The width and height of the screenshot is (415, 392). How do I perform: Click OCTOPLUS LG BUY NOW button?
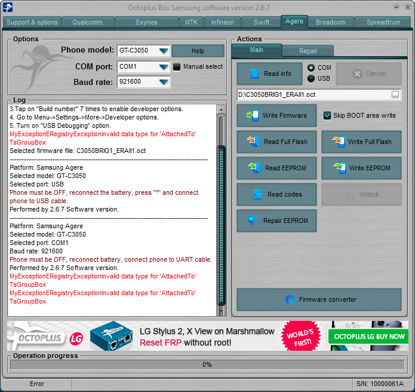(368, 336)
